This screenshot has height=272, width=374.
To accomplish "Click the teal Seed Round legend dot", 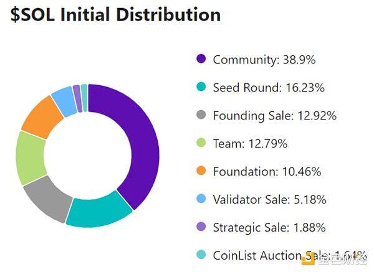I will pos(201,88).
